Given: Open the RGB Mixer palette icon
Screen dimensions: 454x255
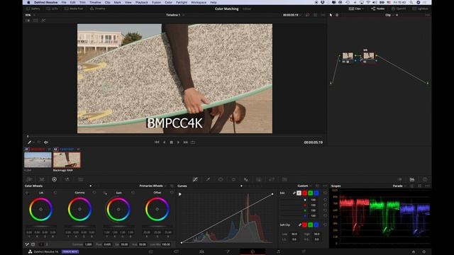Looking at the screenshot, I should point(67,179).
